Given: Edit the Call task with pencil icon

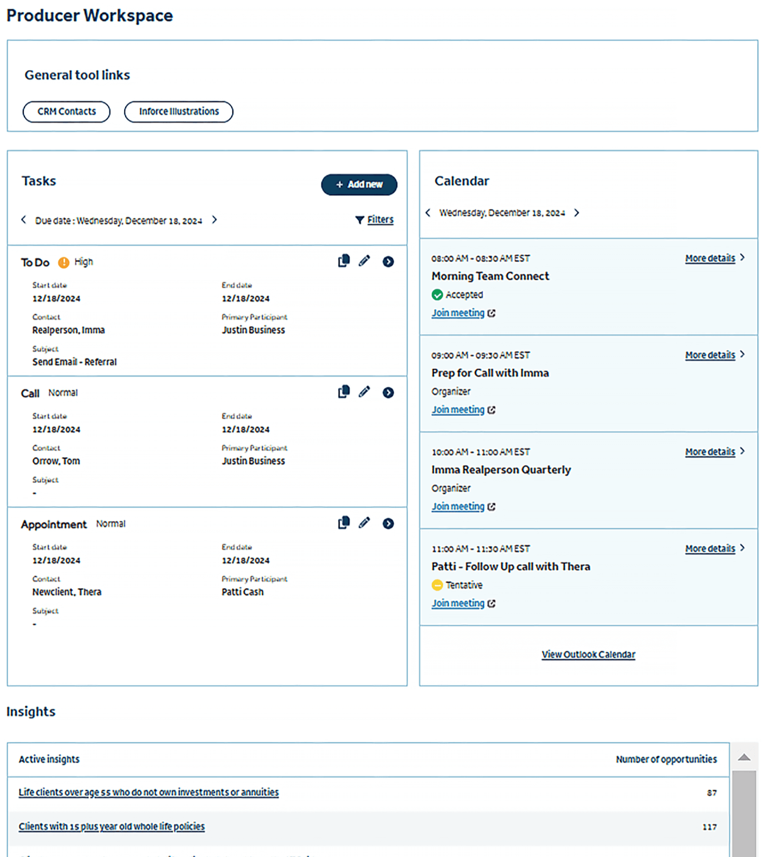Looking at the screenshot, I should pyautogui.click(x=364, y=392).
